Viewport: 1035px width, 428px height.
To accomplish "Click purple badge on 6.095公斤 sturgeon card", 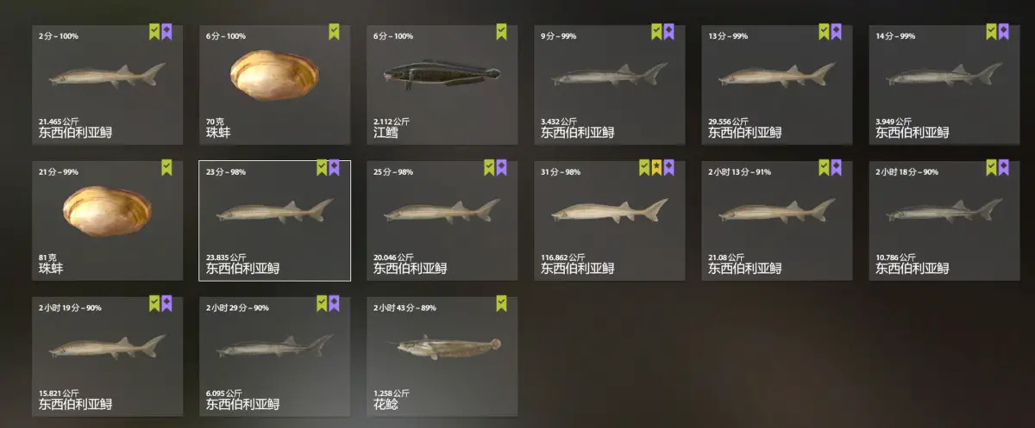I will click(334, 303).
